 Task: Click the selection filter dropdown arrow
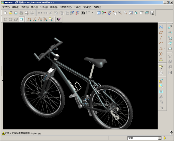pos(160,138)
